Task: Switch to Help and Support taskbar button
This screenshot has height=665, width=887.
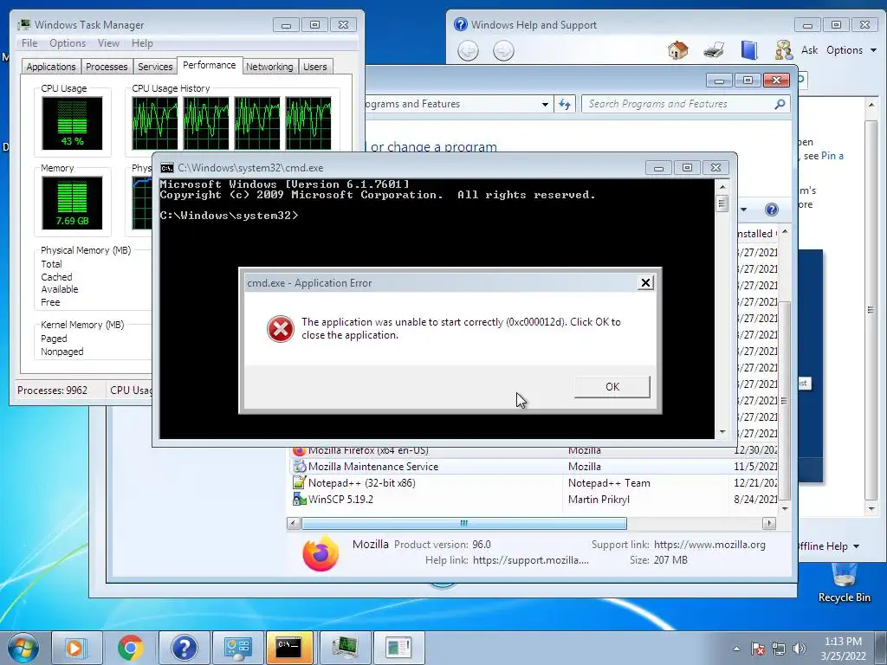Action: pos(184,648)
